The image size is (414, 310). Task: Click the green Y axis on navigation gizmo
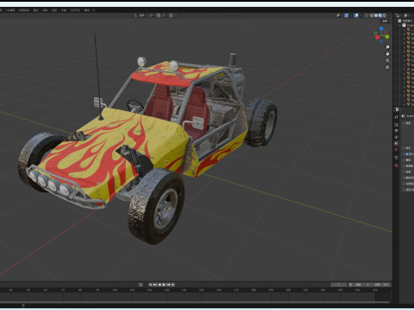coord(387,36)
